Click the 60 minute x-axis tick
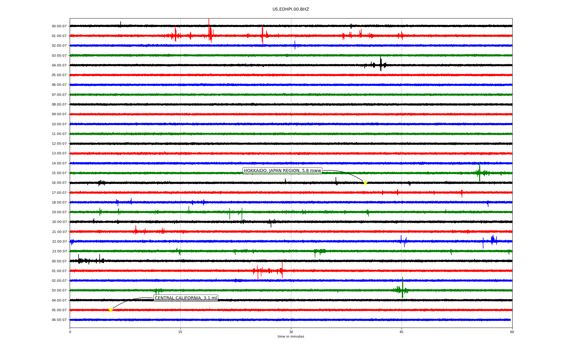 pos(512,332)
